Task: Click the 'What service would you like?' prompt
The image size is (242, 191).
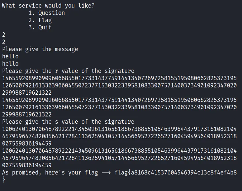Action: pyautogui.click(x=48, y=6)
